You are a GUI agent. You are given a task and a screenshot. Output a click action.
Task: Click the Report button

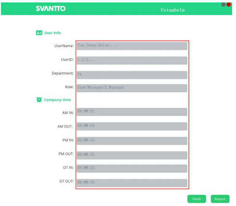point(220,199)
